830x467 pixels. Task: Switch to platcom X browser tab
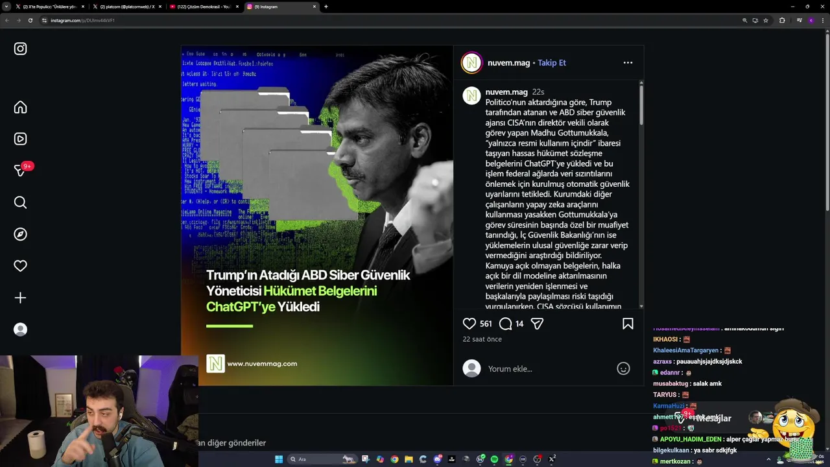pos(126,6)
